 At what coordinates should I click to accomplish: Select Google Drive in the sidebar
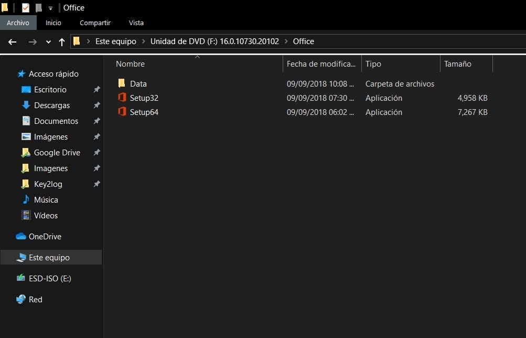(x=57, y=152)
